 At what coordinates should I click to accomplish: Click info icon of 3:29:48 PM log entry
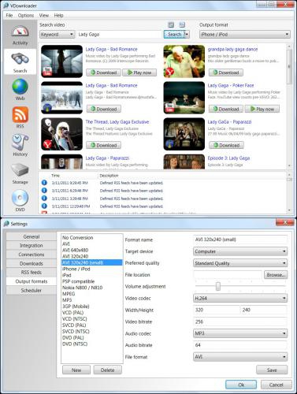click(x=44, y=199)
